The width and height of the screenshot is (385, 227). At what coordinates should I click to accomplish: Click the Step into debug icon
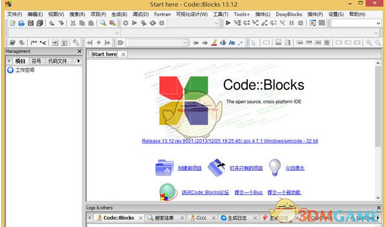coord(255,23)
